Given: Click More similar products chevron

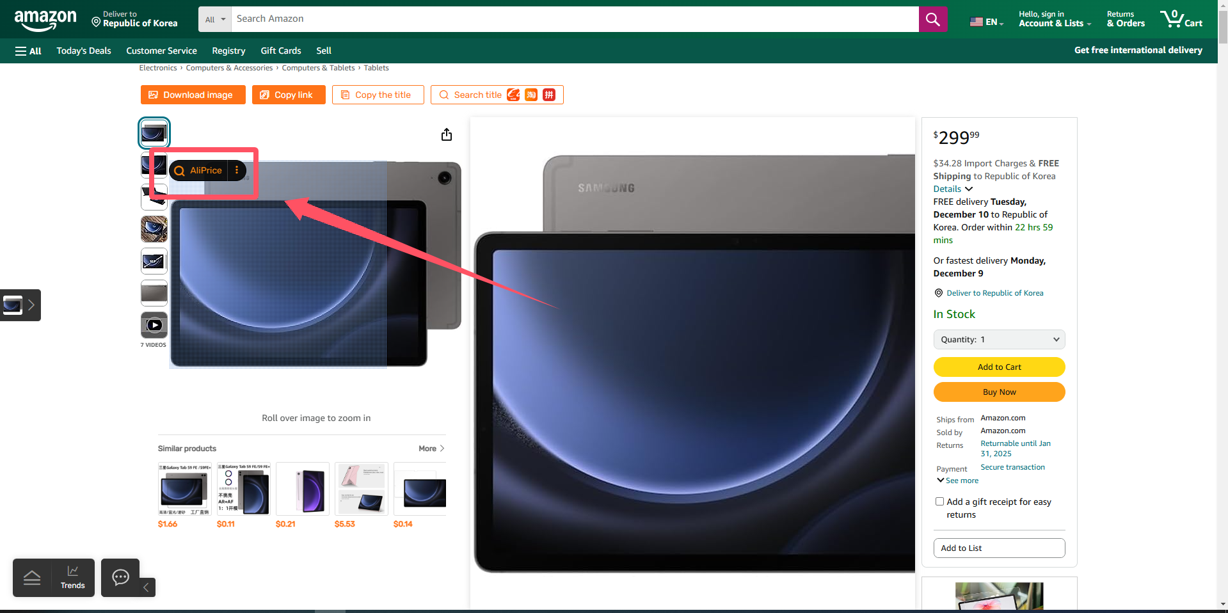Looking at the screenshot, I should (432, 449).
